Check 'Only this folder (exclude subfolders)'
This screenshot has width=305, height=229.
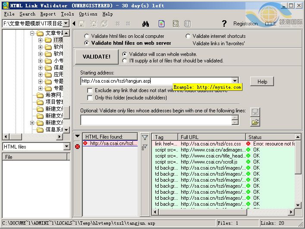click(x=90, y=98)
